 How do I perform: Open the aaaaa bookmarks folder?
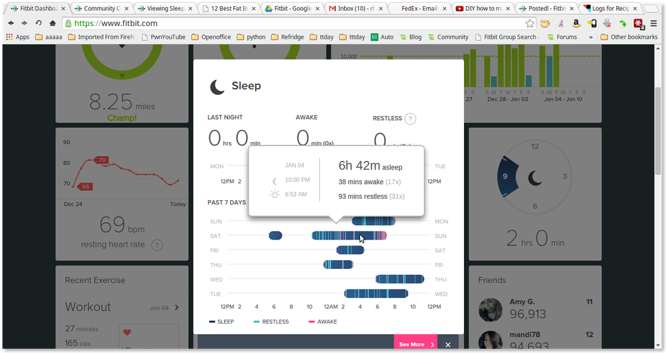(49, 37)
